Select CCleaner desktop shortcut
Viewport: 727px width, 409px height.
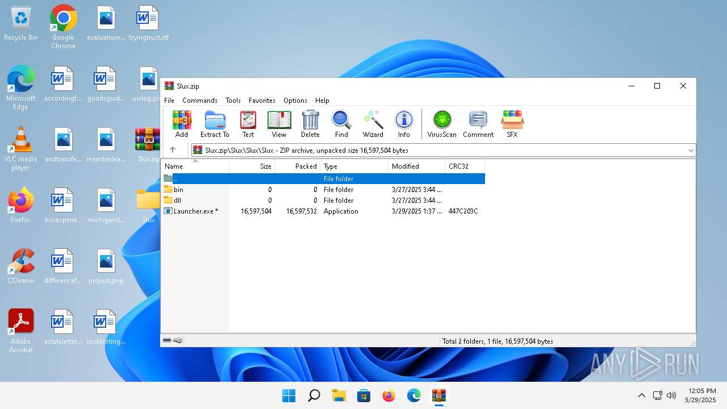click(20, 266)
